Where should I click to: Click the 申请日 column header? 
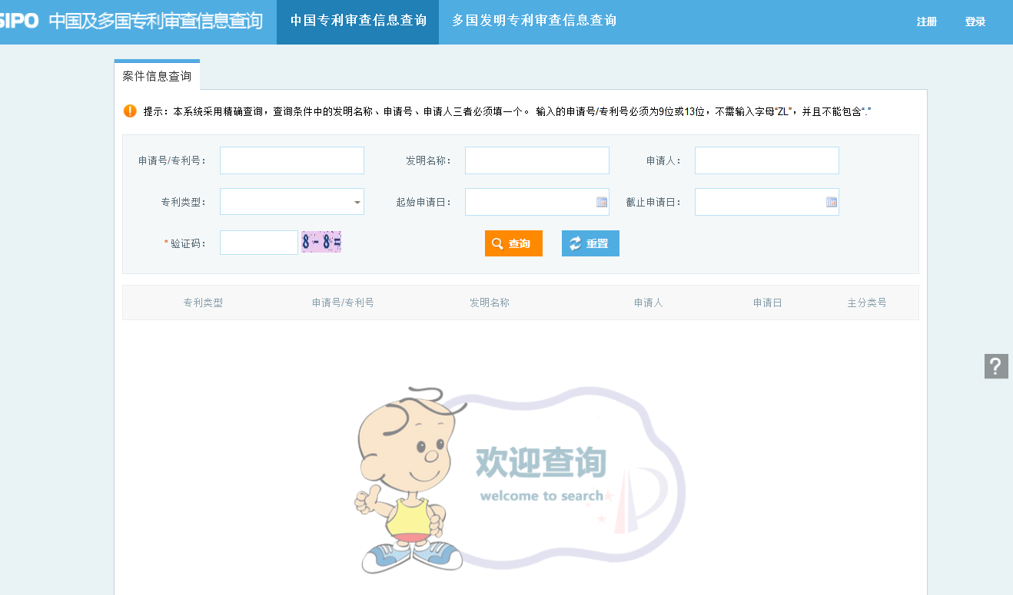tap(767, 302)
